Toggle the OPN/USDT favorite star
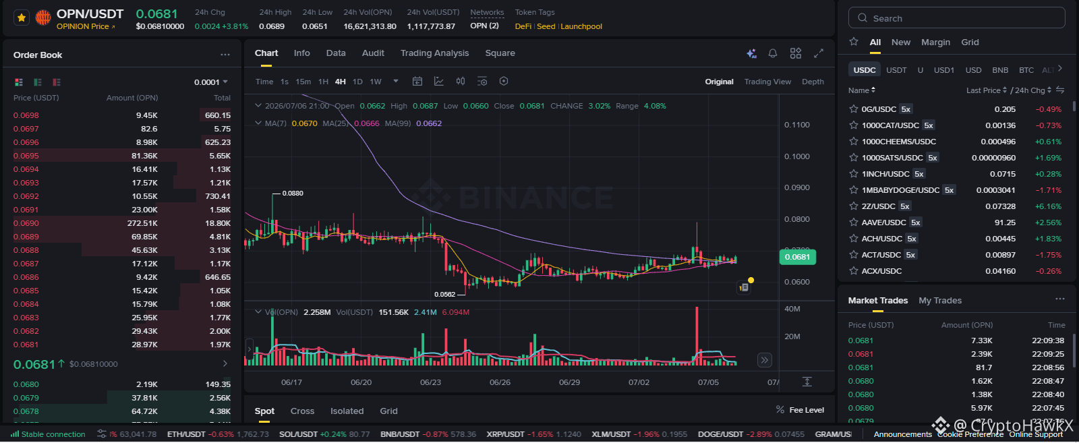 point(22,18)
